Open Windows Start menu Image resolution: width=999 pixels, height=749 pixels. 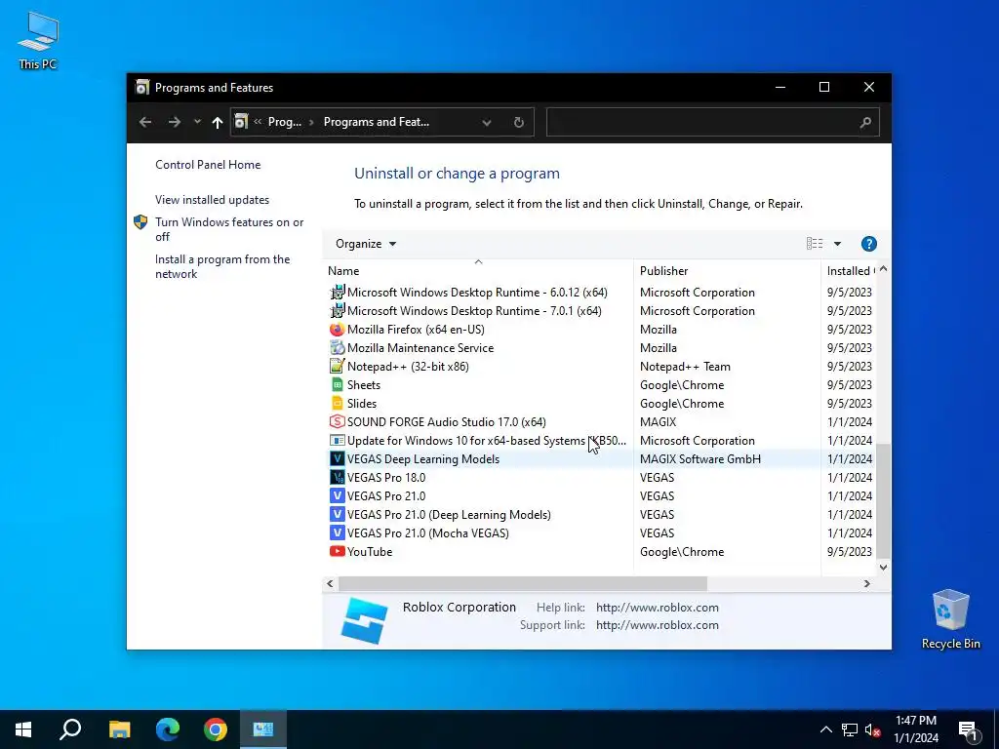pos(23,729)
